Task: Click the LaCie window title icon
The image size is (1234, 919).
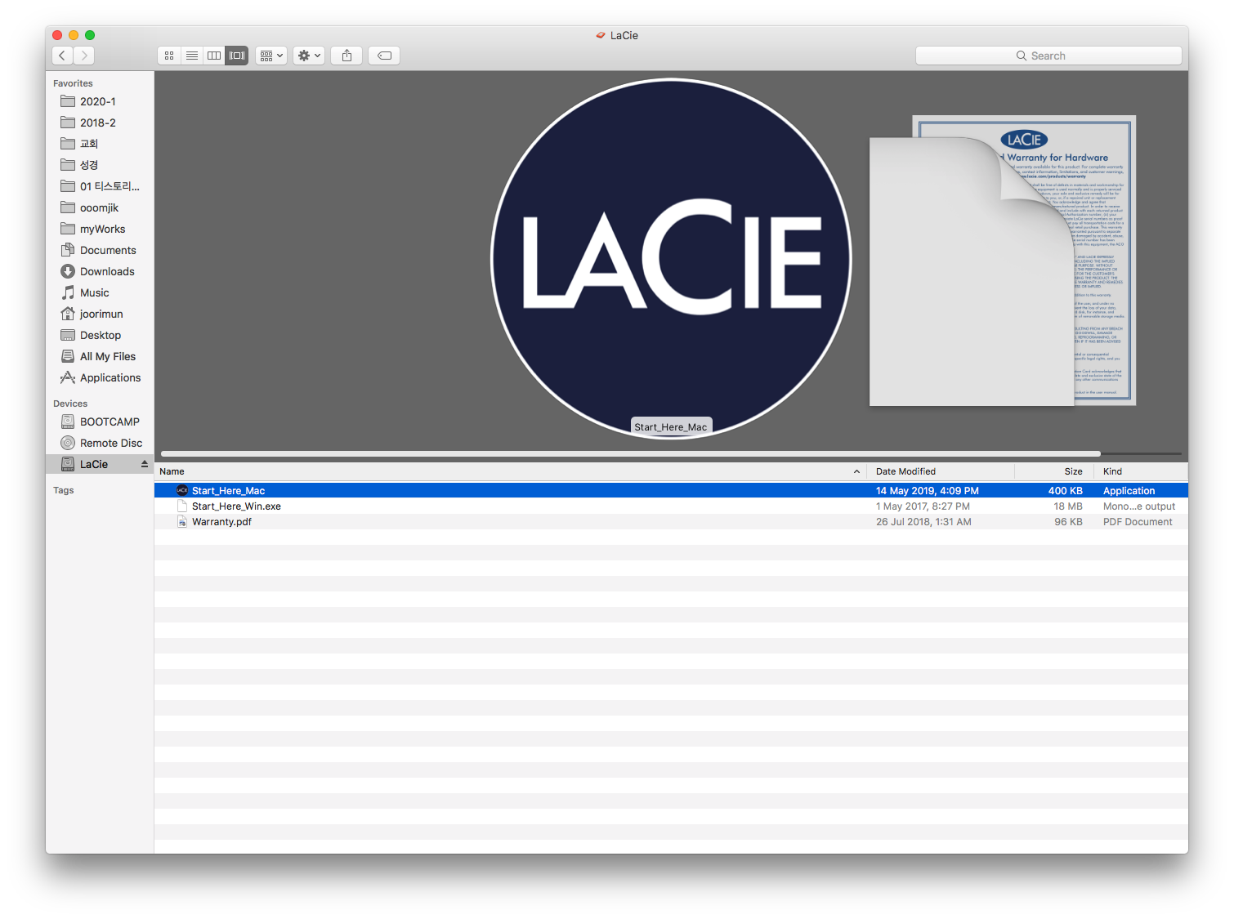Action: [x=601, y=35]
